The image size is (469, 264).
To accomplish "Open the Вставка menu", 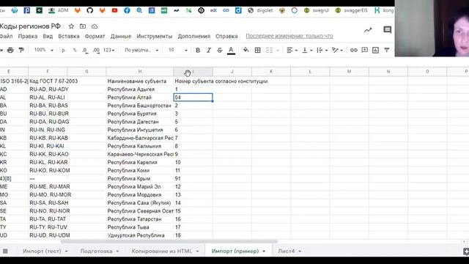I will point(69,36).
